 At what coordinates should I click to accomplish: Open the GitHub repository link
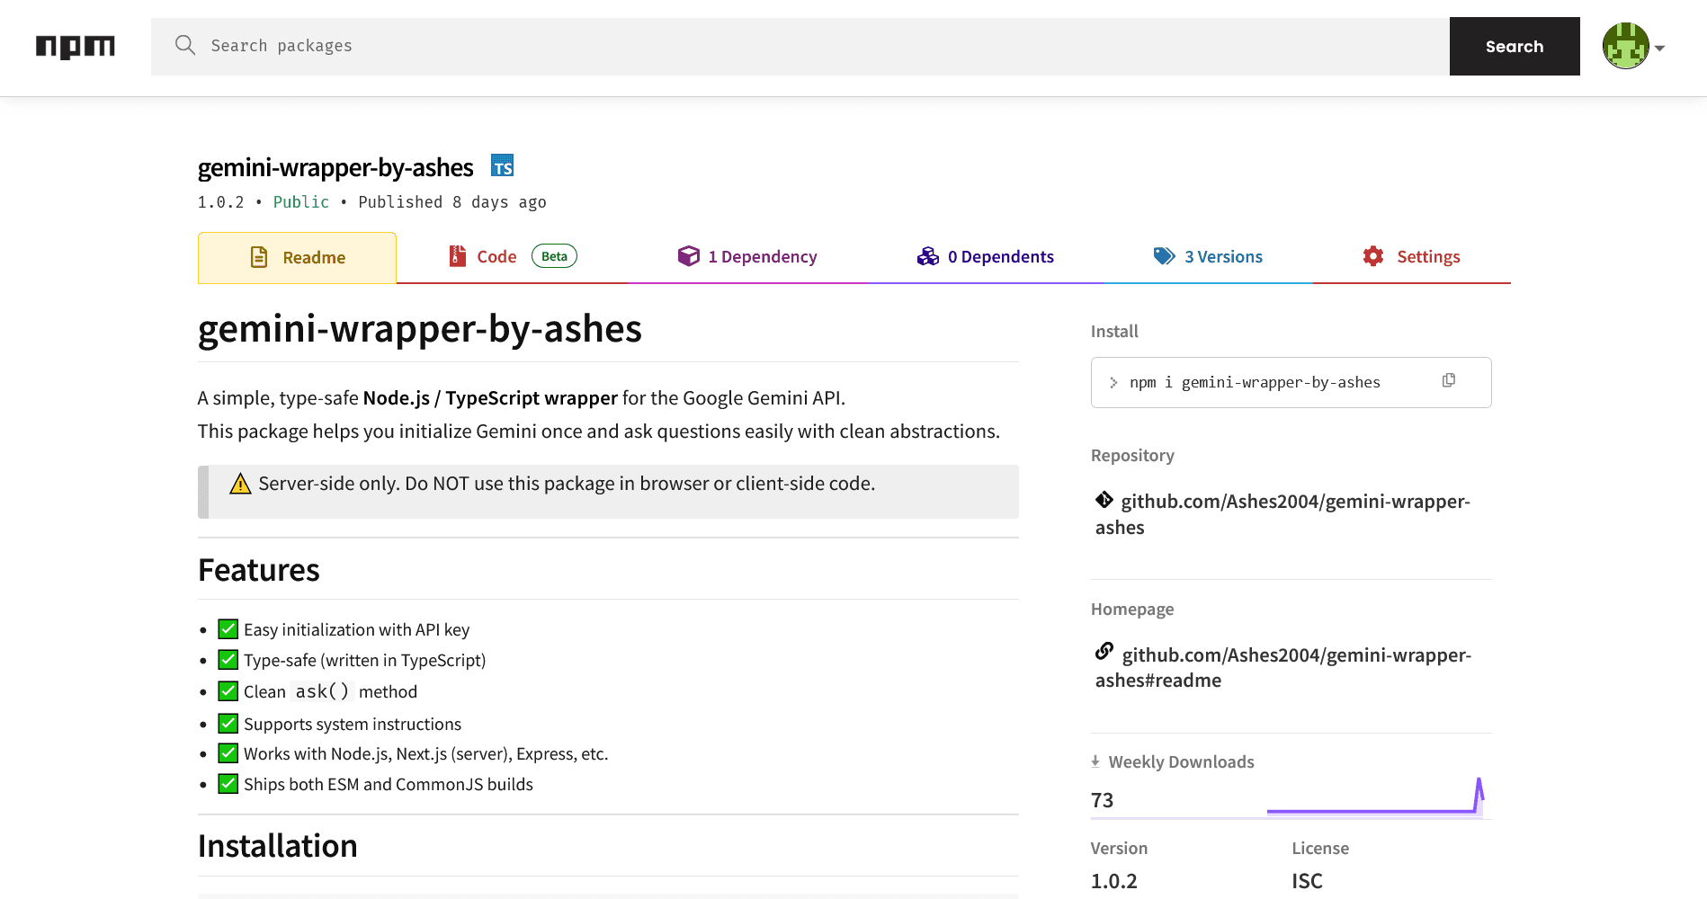coord(1282,514)
